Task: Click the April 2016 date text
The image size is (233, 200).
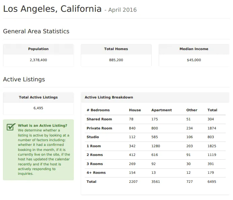Action: [122, 10]
